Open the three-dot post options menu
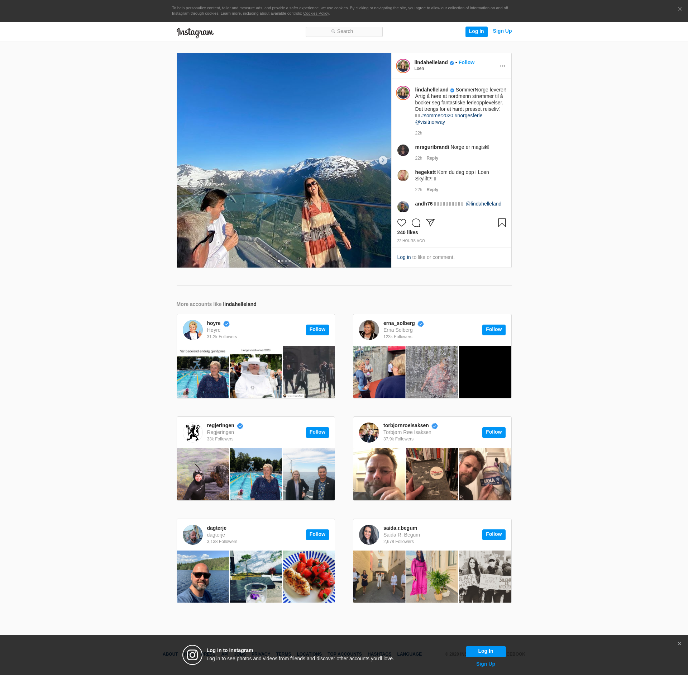The width and height of the screenshot is (688, 675). coord(502,66)
